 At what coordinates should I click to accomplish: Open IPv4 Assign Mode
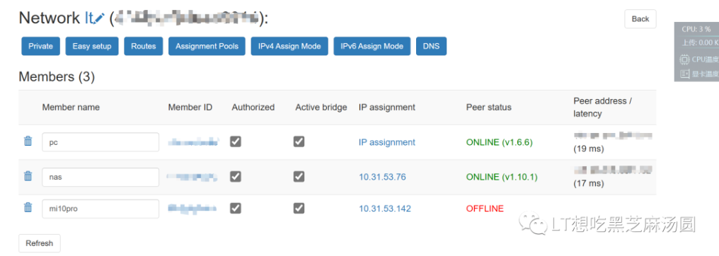(289, 46)
